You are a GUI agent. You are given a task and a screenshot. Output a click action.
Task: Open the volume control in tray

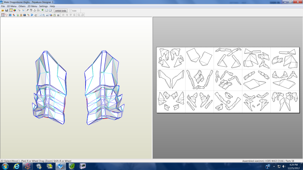pyautogui.click(x=284, y=166)
